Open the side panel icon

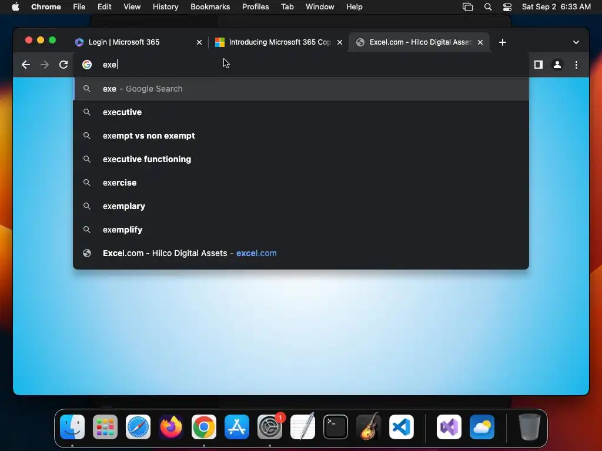point(539,65)
